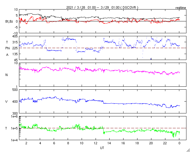Click the window resize grip at bottom-right corner
Viewport: 190px width, 152px height.
[188, 150]
